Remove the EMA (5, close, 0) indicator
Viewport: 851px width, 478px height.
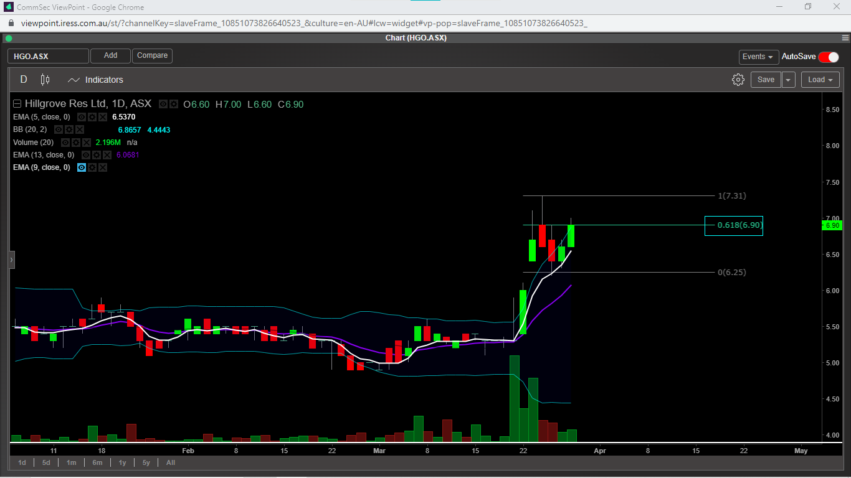coord(103,117)
